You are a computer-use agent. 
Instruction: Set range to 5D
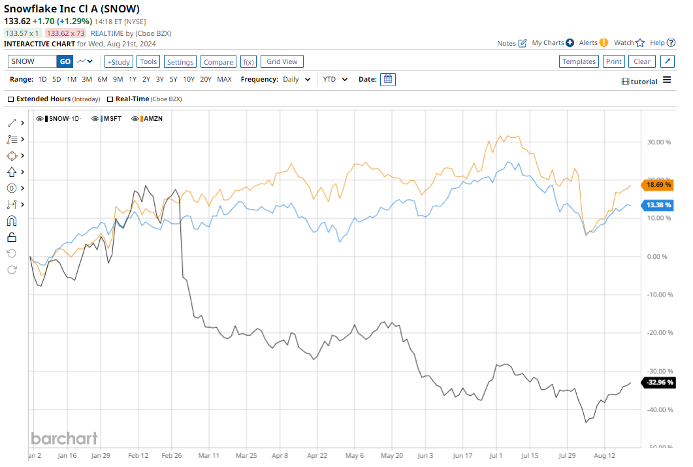coord(57,80)
